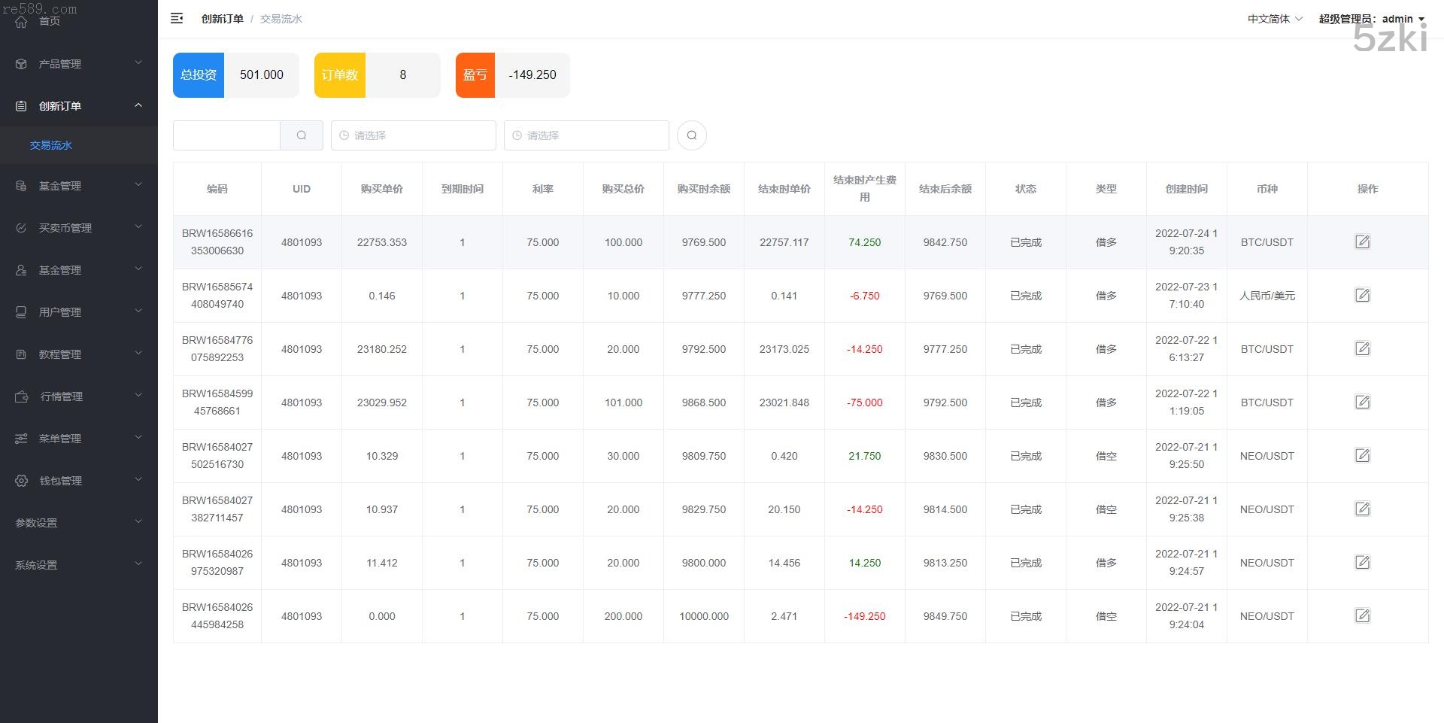Click edit icon for the 22753.353 BTC/USDT order

click(1362, 242)
